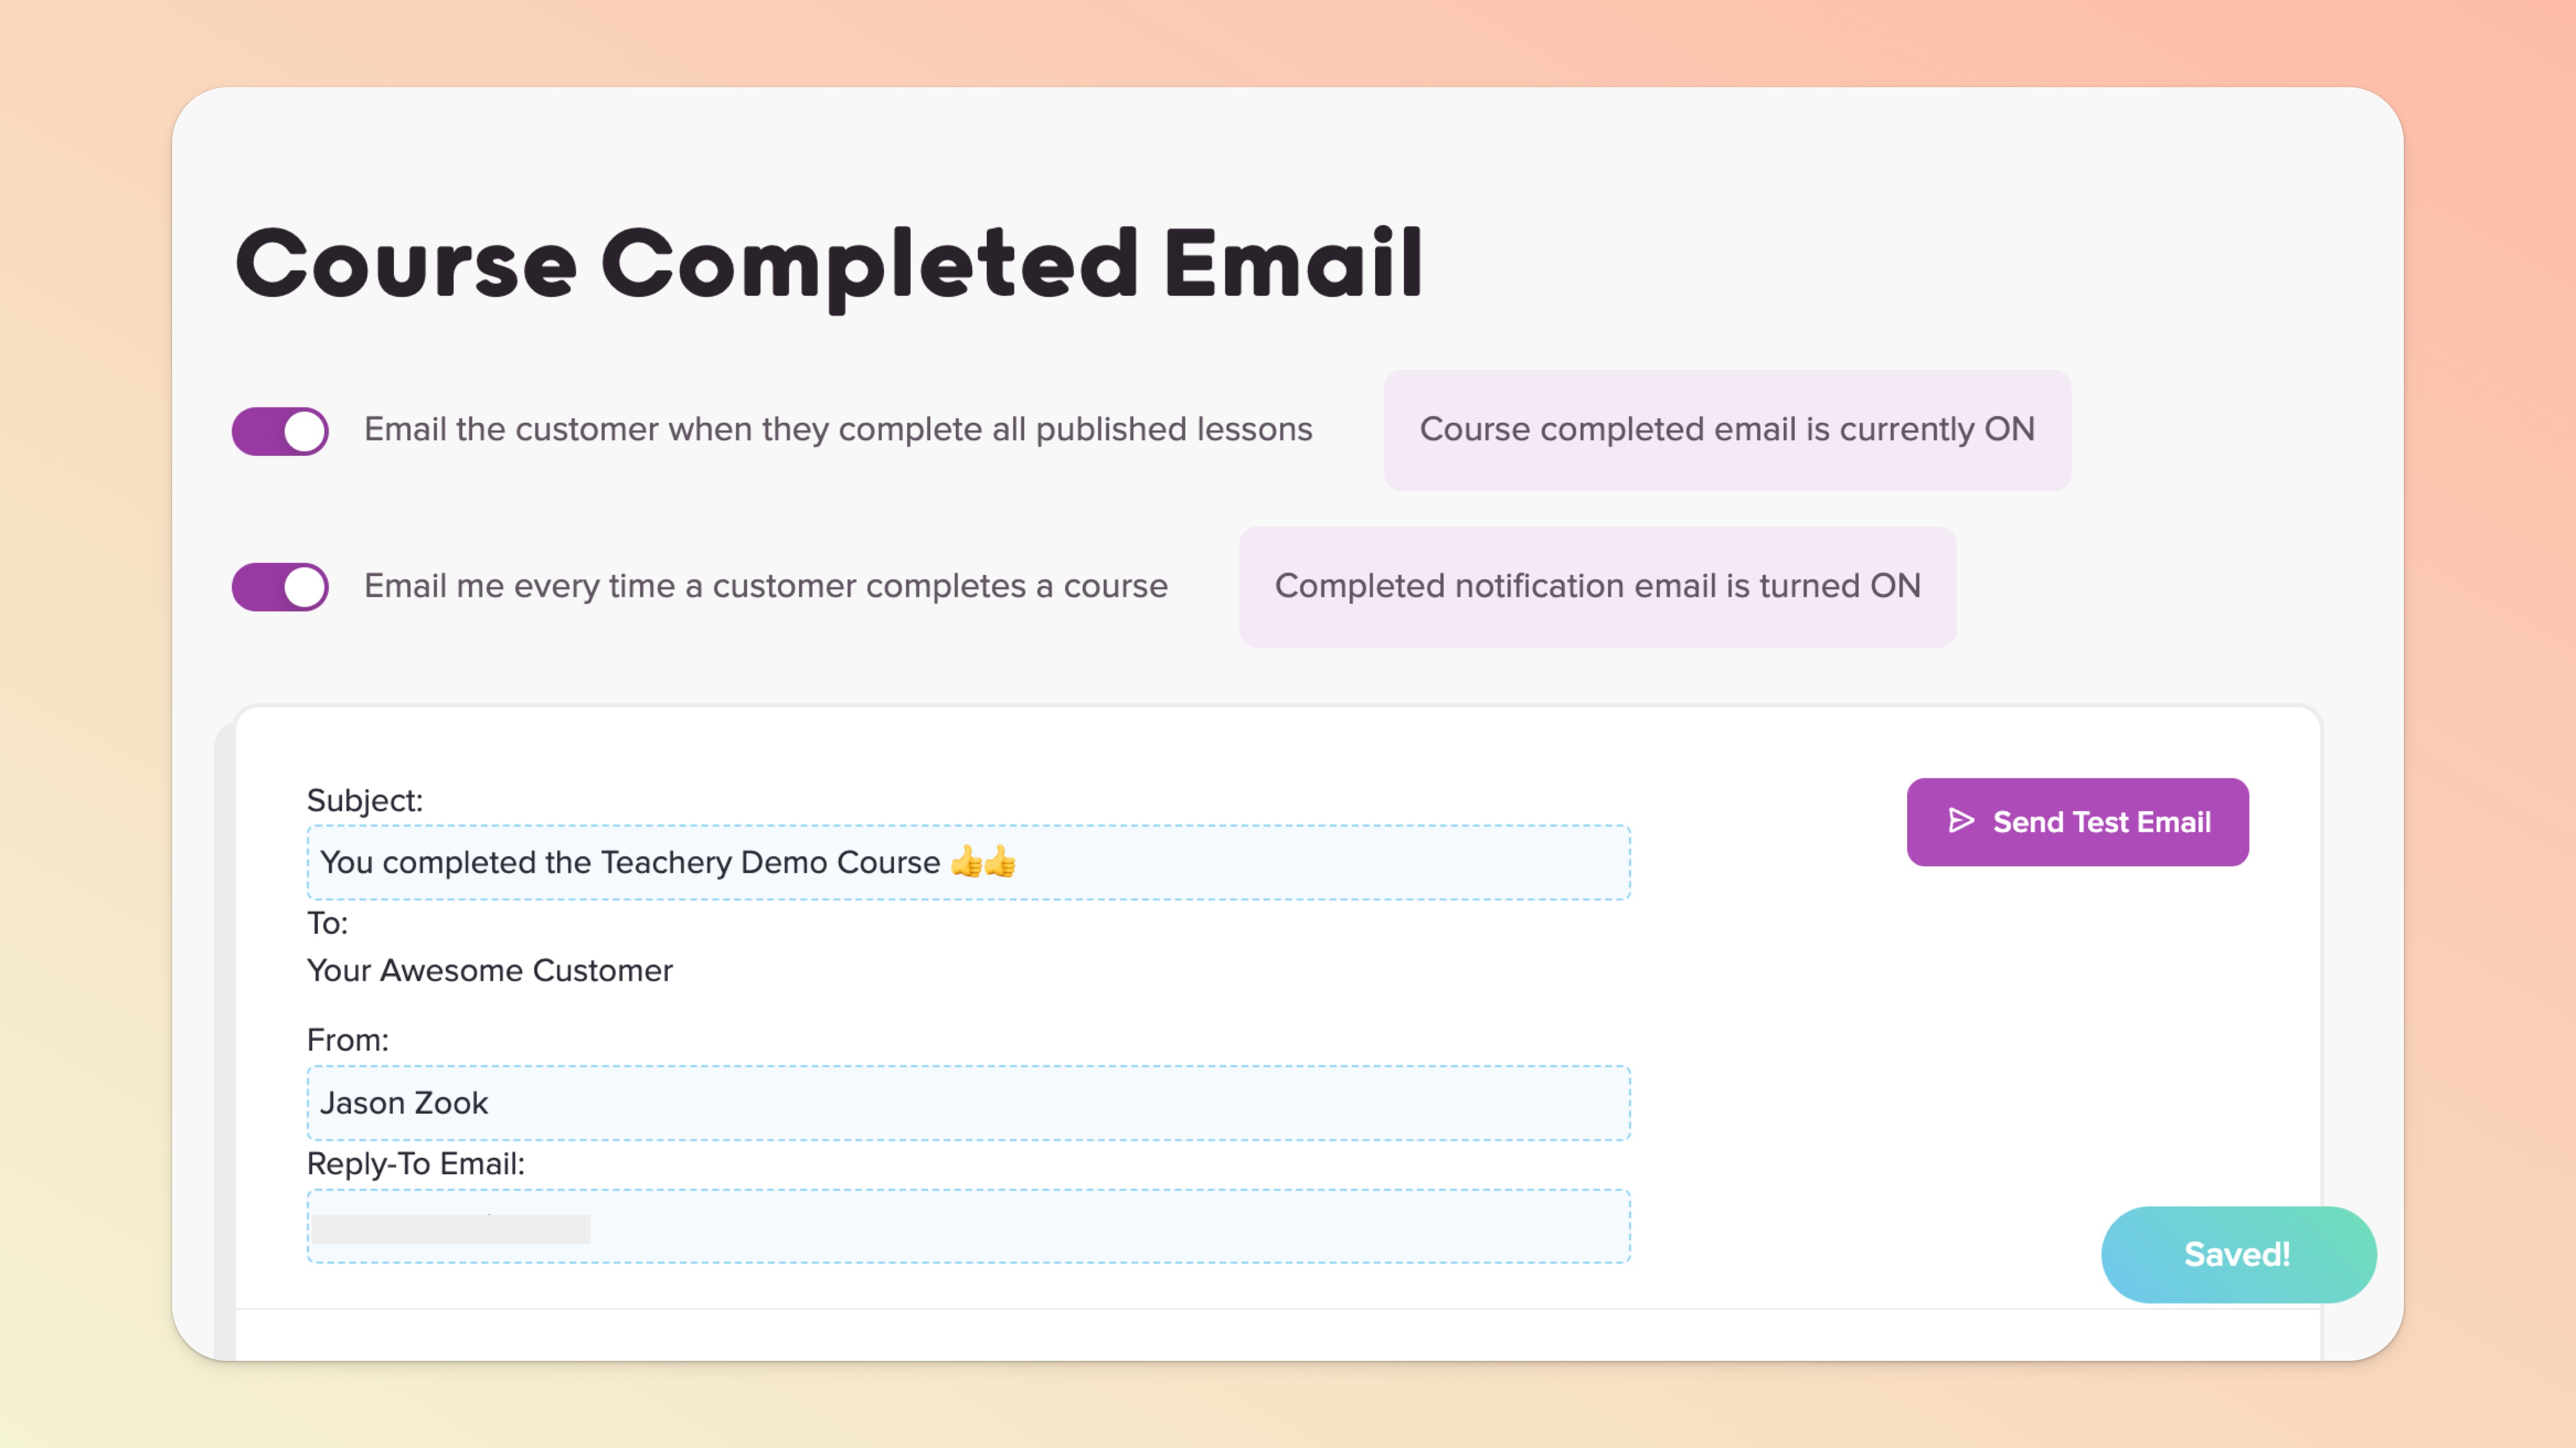Disable the 'Email me every time' switch
The image size is (2576, 1448).
280,587
